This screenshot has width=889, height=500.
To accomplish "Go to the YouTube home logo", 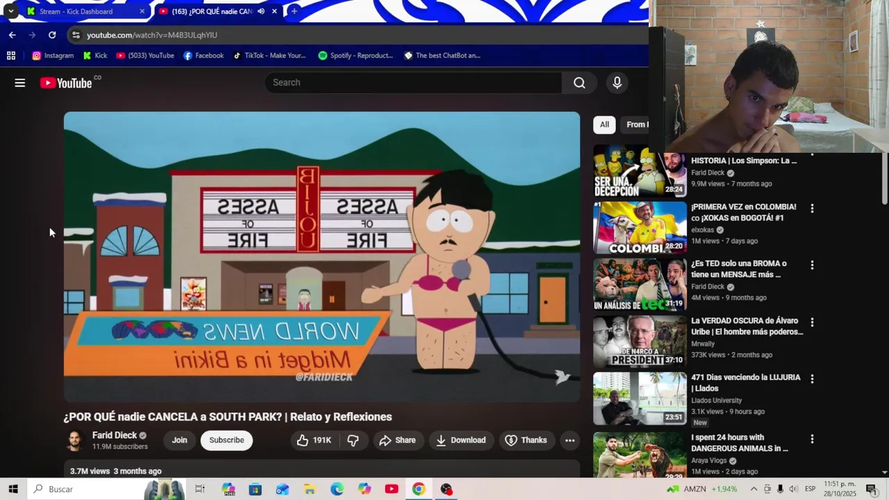I will [x=66, y=83].
